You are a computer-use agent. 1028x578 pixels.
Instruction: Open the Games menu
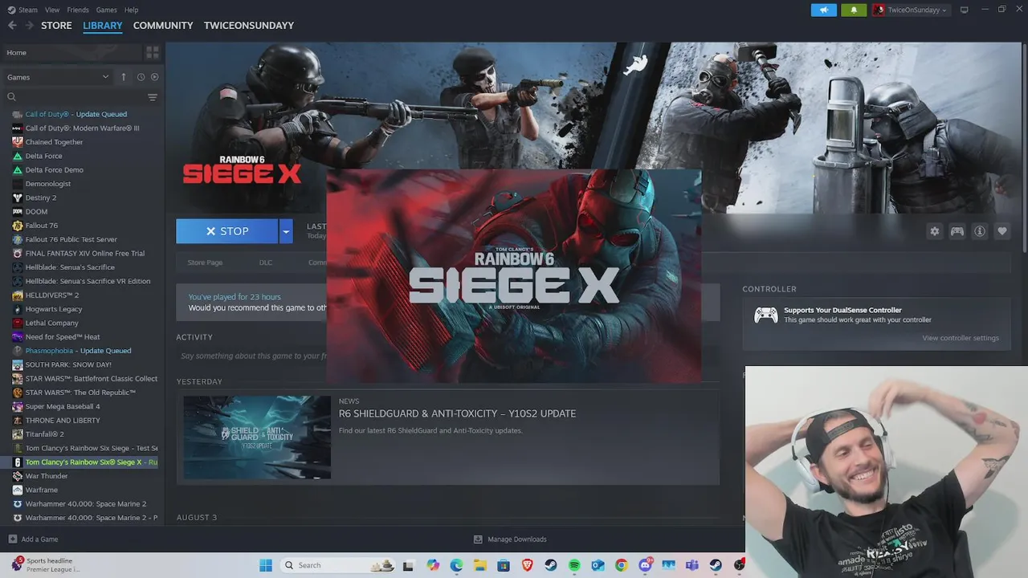106,10
